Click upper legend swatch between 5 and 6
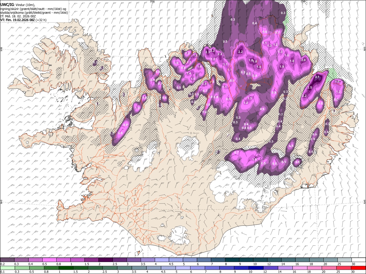 click(190, 260)
